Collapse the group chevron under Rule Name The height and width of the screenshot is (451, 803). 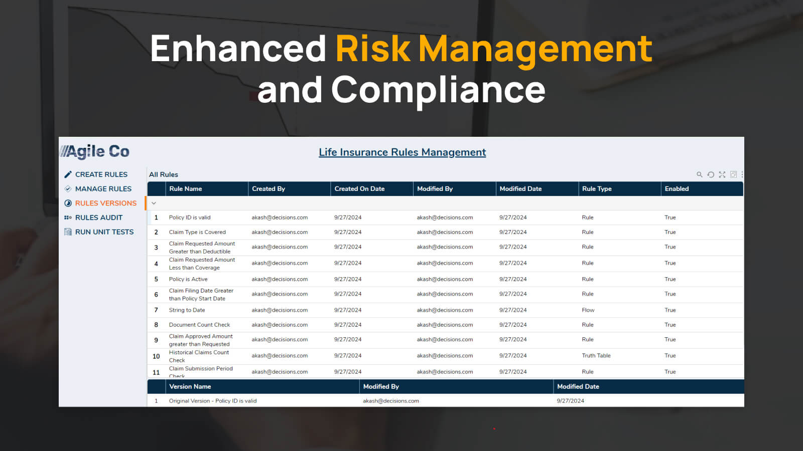(154, 203)
